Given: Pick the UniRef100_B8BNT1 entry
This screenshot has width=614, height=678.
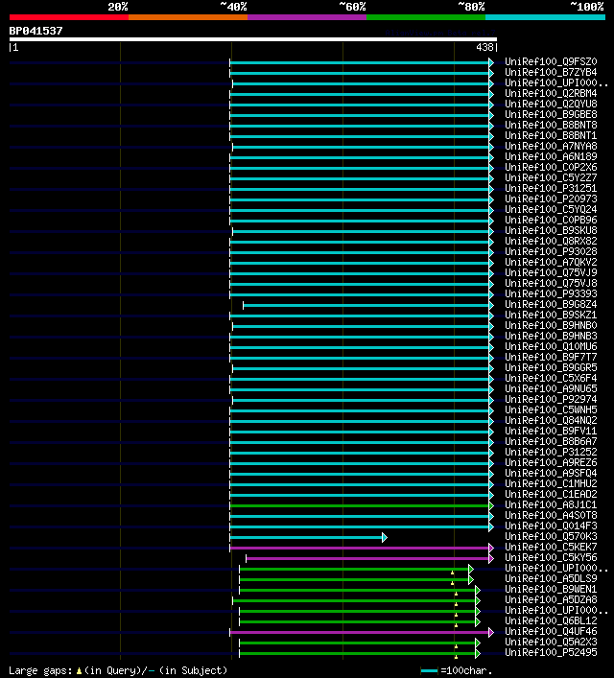Looking at the screenshot, I should [551, 135].
